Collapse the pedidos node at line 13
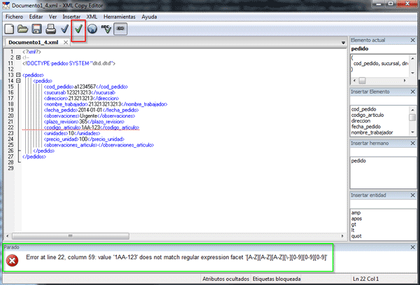The image size is (420, 285). 17,74
